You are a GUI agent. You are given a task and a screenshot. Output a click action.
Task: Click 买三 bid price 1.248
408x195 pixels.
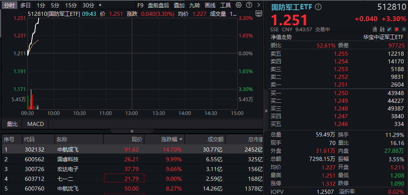coord(341,108)
